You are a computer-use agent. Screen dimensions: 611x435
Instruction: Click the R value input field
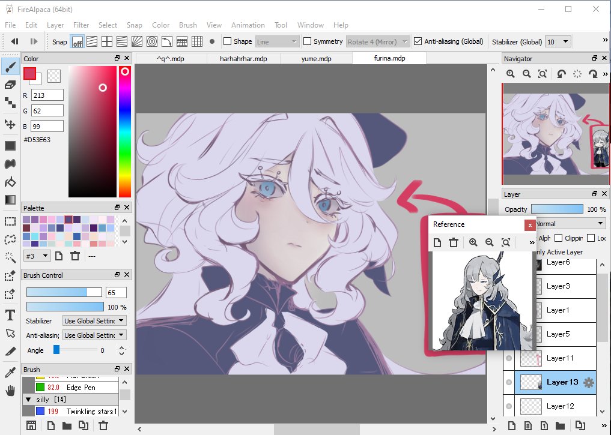point(47,95)
